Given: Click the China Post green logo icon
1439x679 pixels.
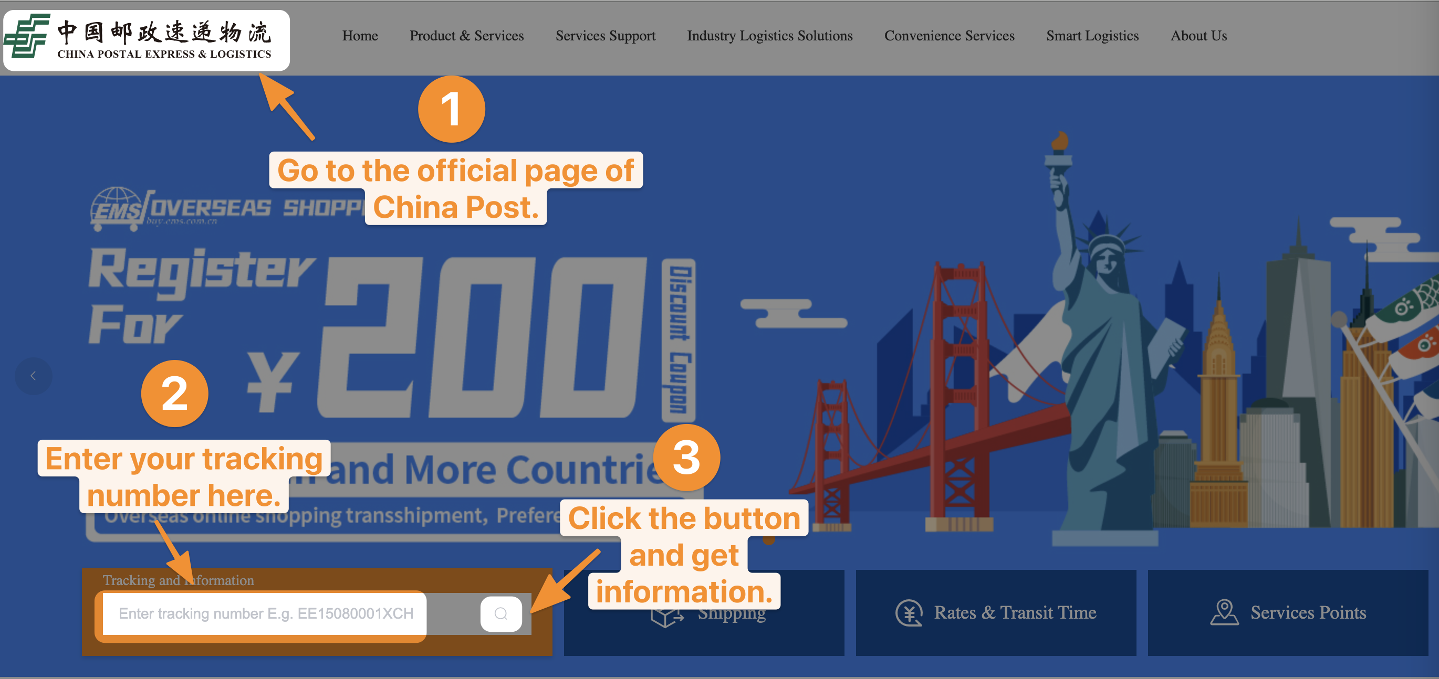Looking at the screenshot, I should click(27, 36).
